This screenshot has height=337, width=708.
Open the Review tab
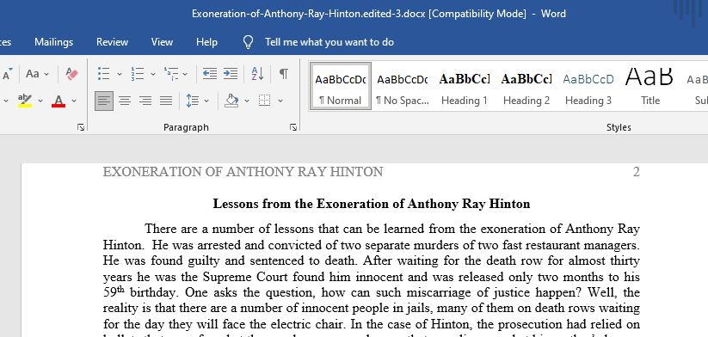pos(112,42)
